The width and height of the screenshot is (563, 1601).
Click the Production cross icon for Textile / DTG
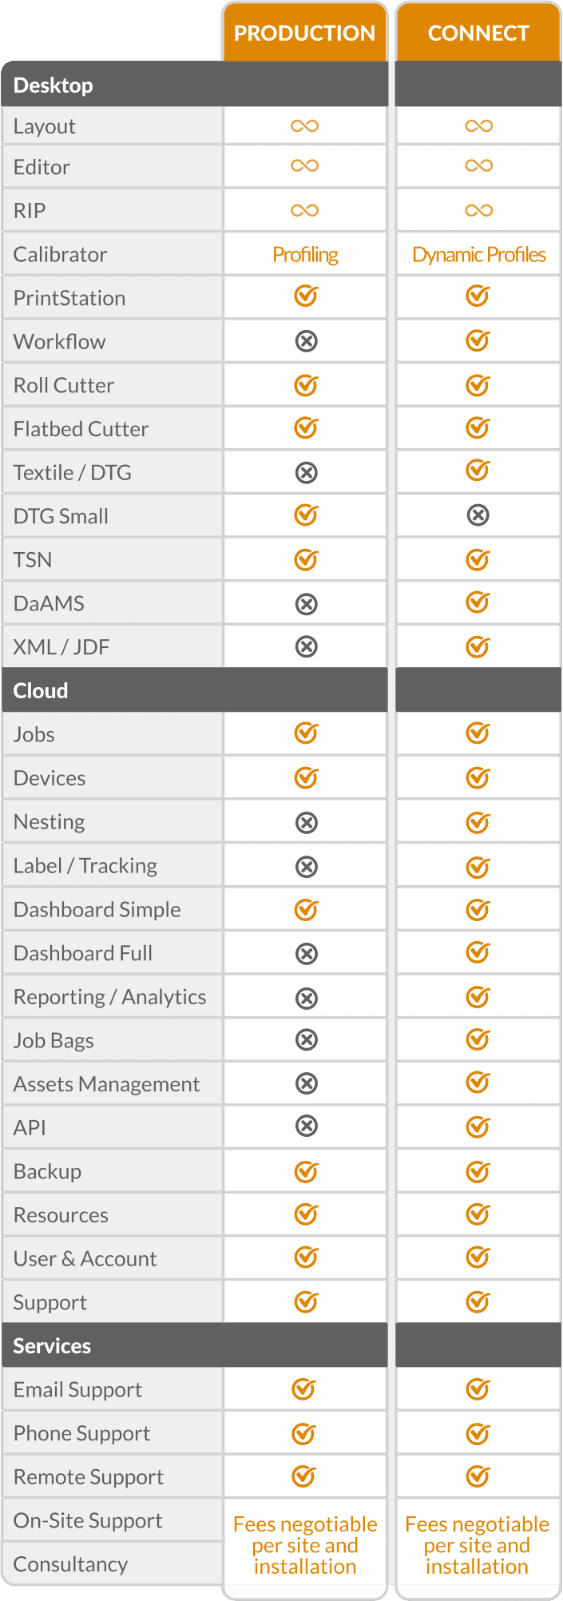tap(307, 473)
